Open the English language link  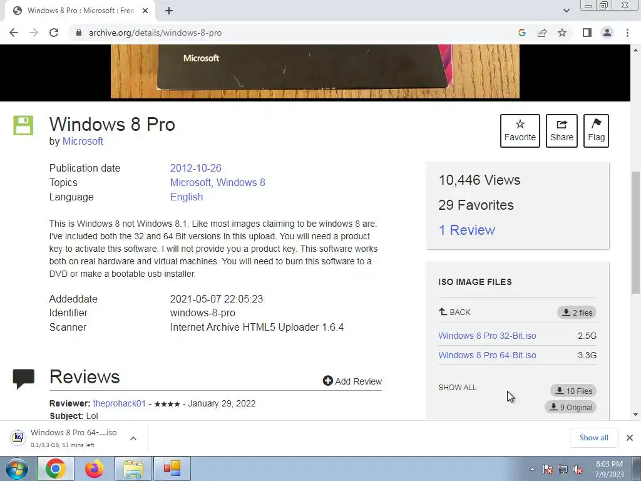(x=187, y=197)
